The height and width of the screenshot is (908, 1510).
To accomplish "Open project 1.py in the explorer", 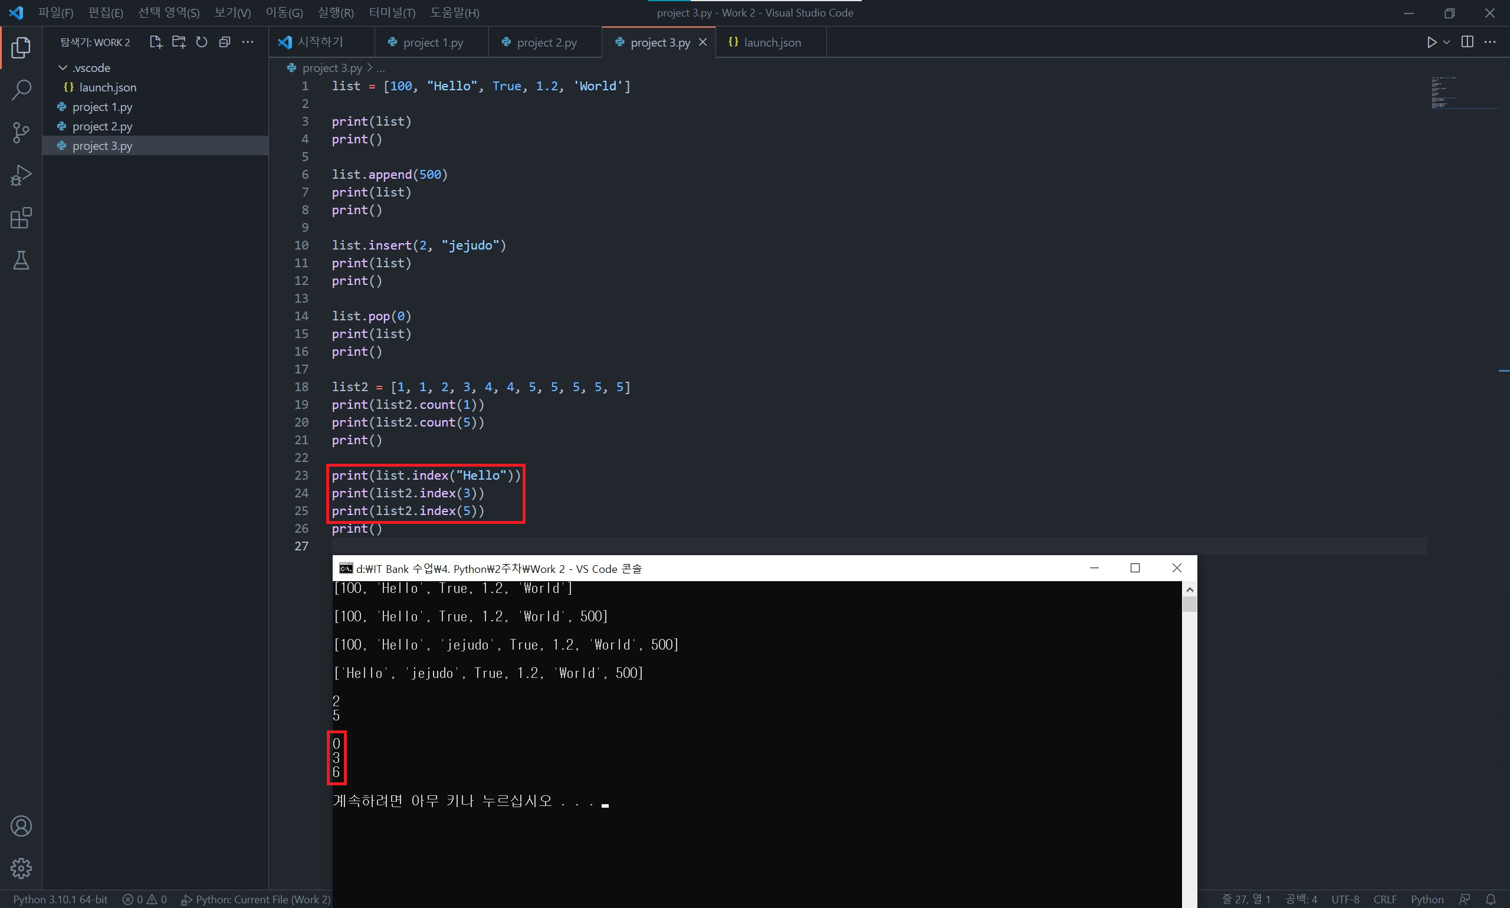I will [x=102, y=107].
